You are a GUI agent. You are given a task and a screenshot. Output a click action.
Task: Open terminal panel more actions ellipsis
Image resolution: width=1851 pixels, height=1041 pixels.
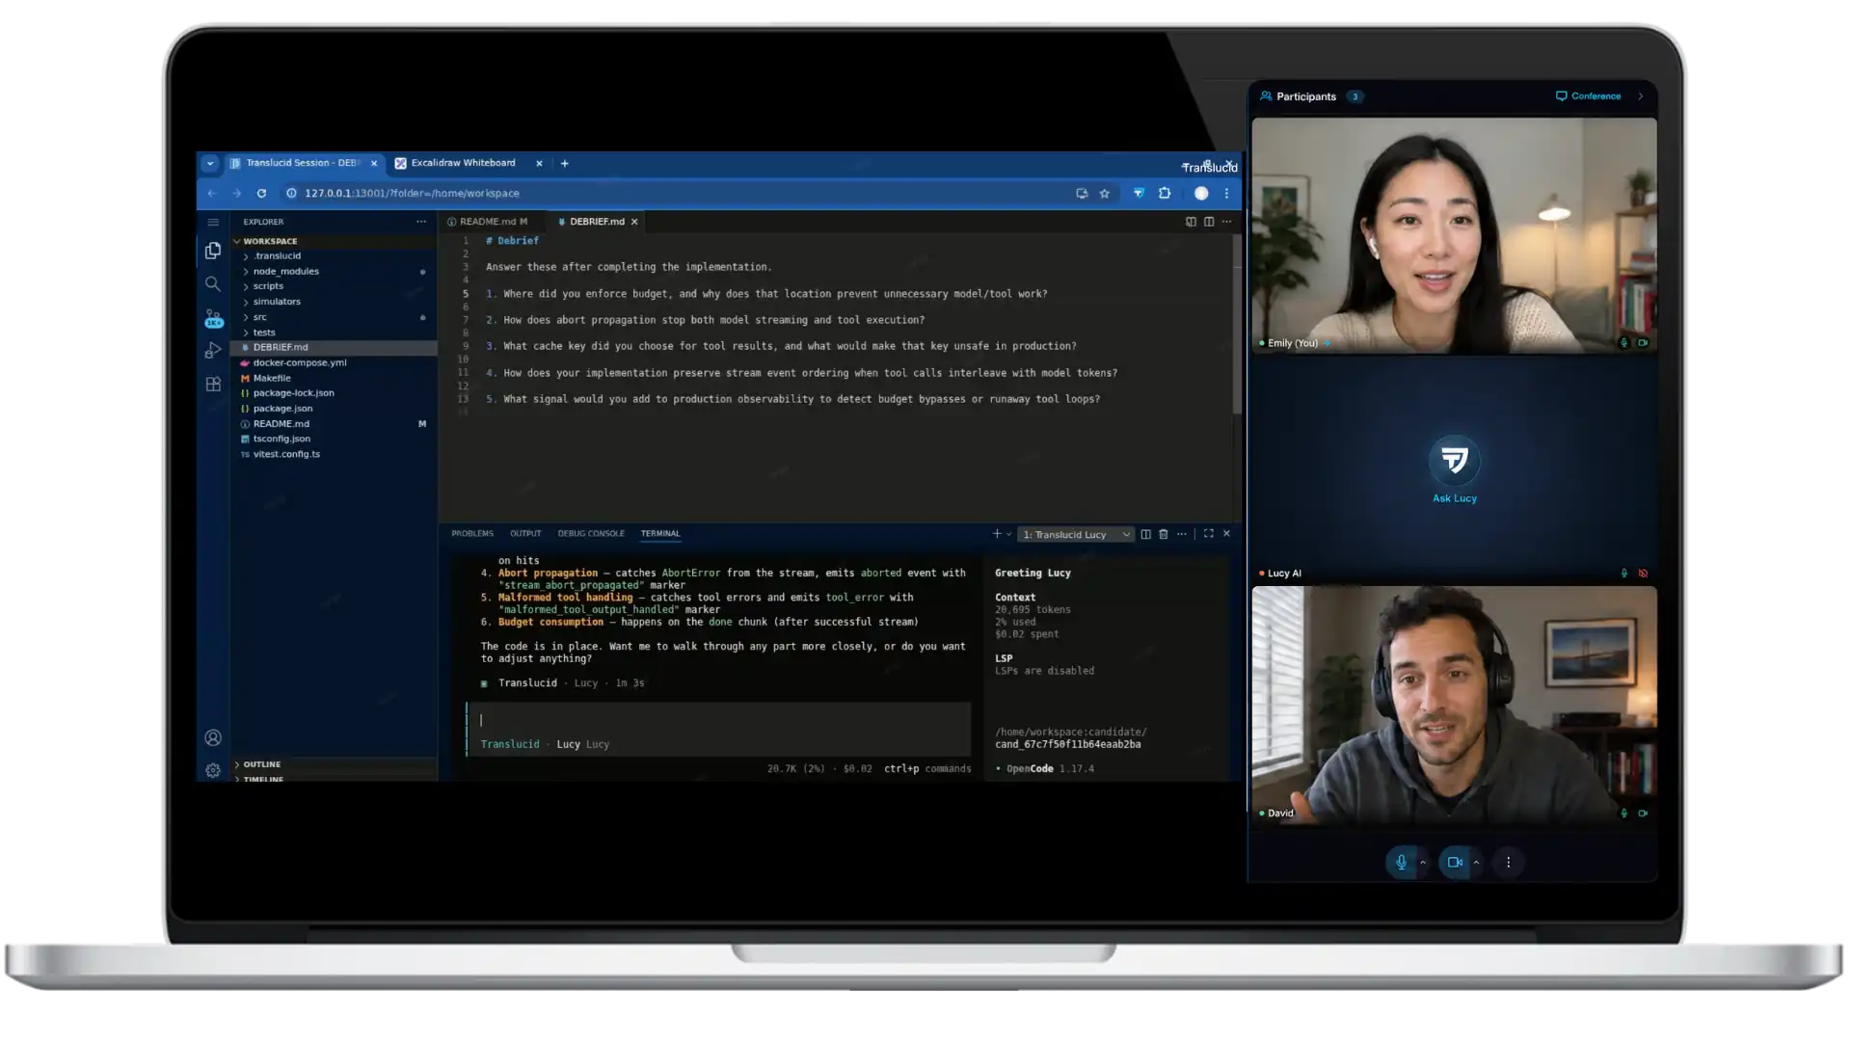coord(1182,534)
